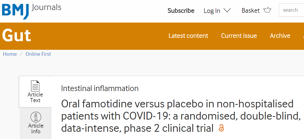Click the Gut journal title
Viewport: 304px width, 139px height.
pyautogui.click(x=16, y=36)
